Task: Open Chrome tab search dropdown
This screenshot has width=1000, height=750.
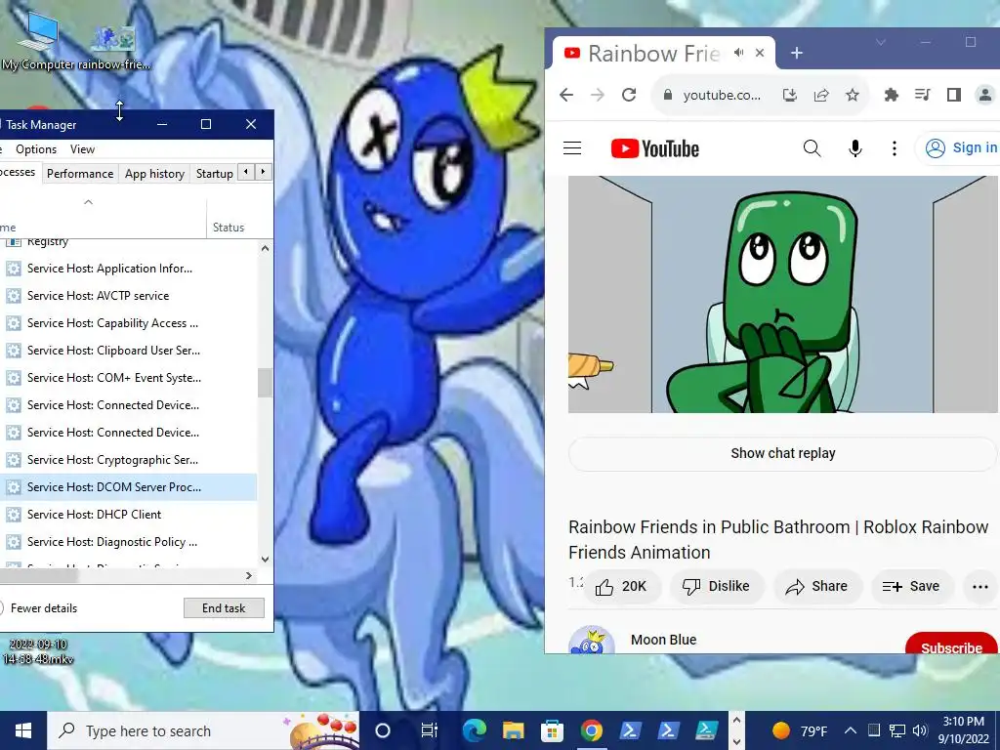Action: 881,43
